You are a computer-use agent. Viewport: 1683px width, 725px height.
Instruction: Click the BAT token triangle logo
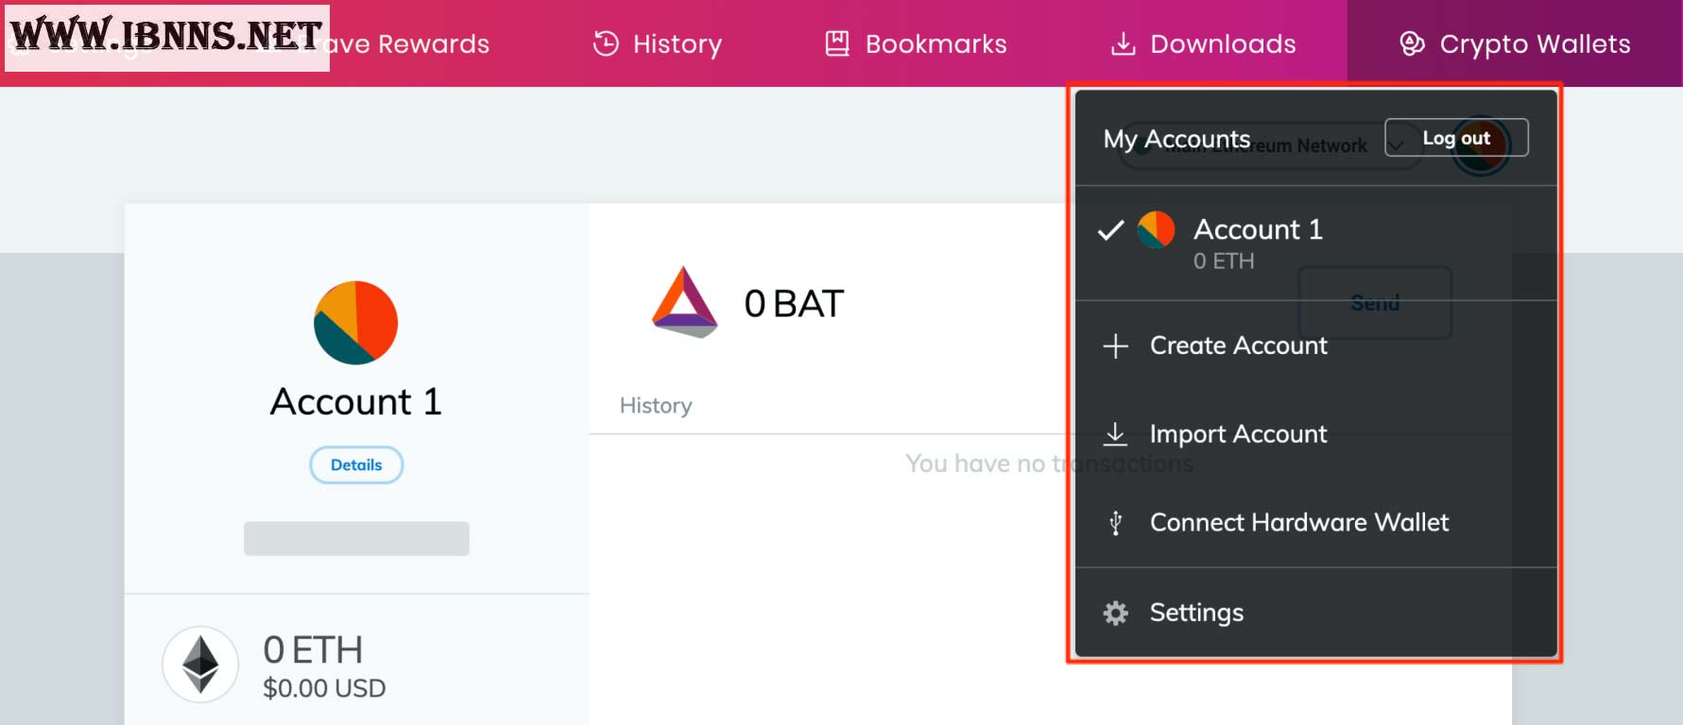pos(685,302)
